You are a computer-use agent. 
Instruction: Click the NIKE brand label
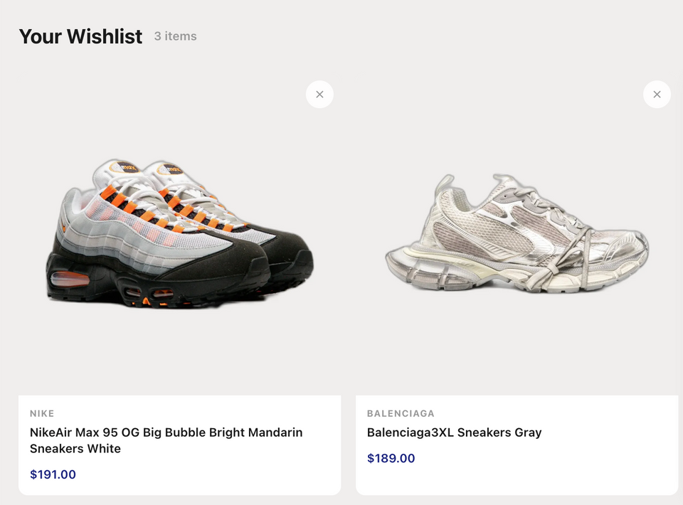[x=42, y=413]
